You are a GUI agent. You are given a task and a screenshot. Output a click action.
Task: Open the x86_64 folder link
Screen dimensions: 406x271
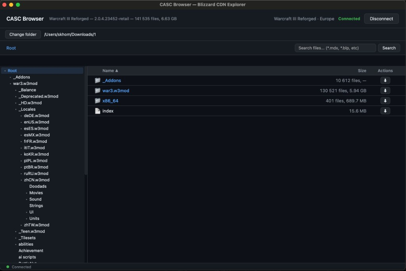pyautogui.click(x=110, y=100)
